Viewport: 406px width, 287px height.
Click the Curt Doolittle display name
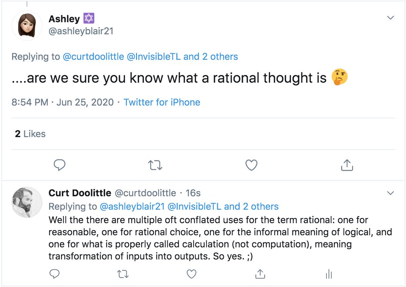click(x=80, y=193)
